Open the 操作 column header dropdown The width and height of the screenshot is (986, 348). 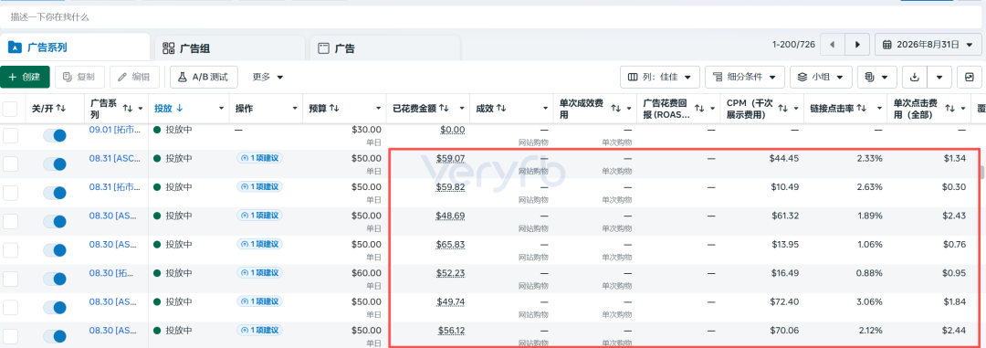point(295,109)
